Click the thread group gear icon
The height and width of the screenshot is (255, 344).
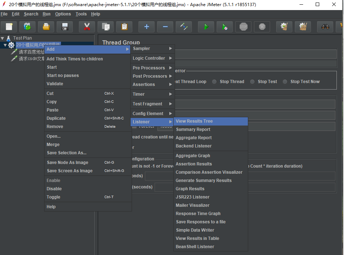click(x=11, y=45)
